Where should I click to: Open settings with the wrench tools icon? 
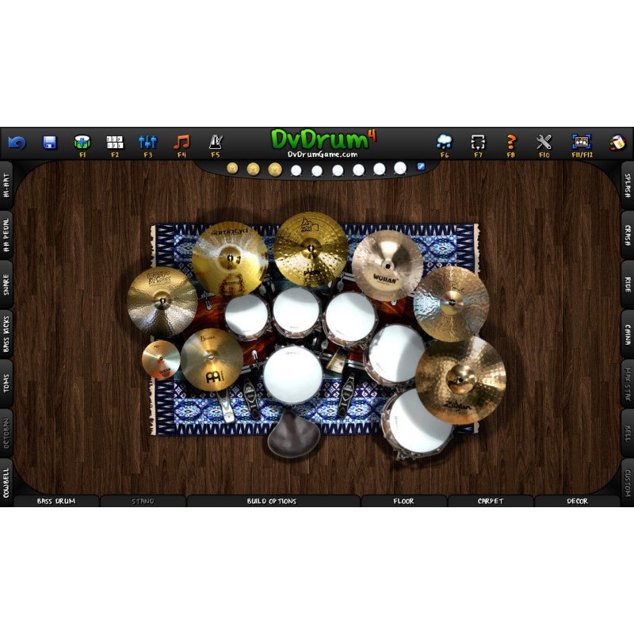(544, 143)
